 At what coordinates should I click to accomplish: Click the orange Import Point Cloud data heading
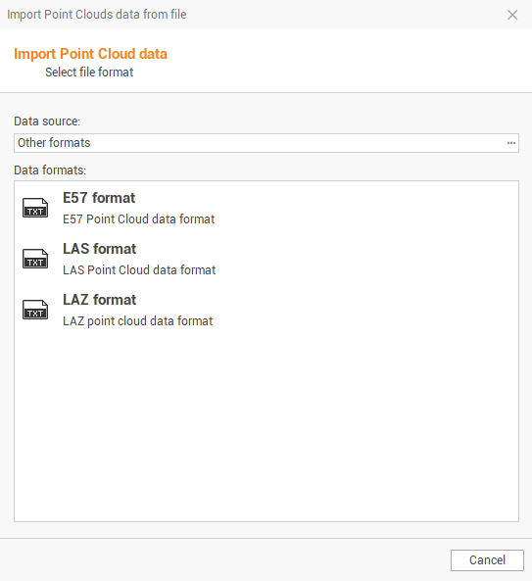[x=90, y=54]
